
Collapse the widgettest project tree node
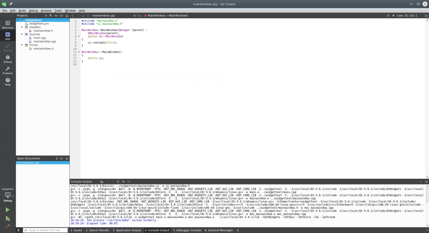pyautogui.click(x=18, y=20)
